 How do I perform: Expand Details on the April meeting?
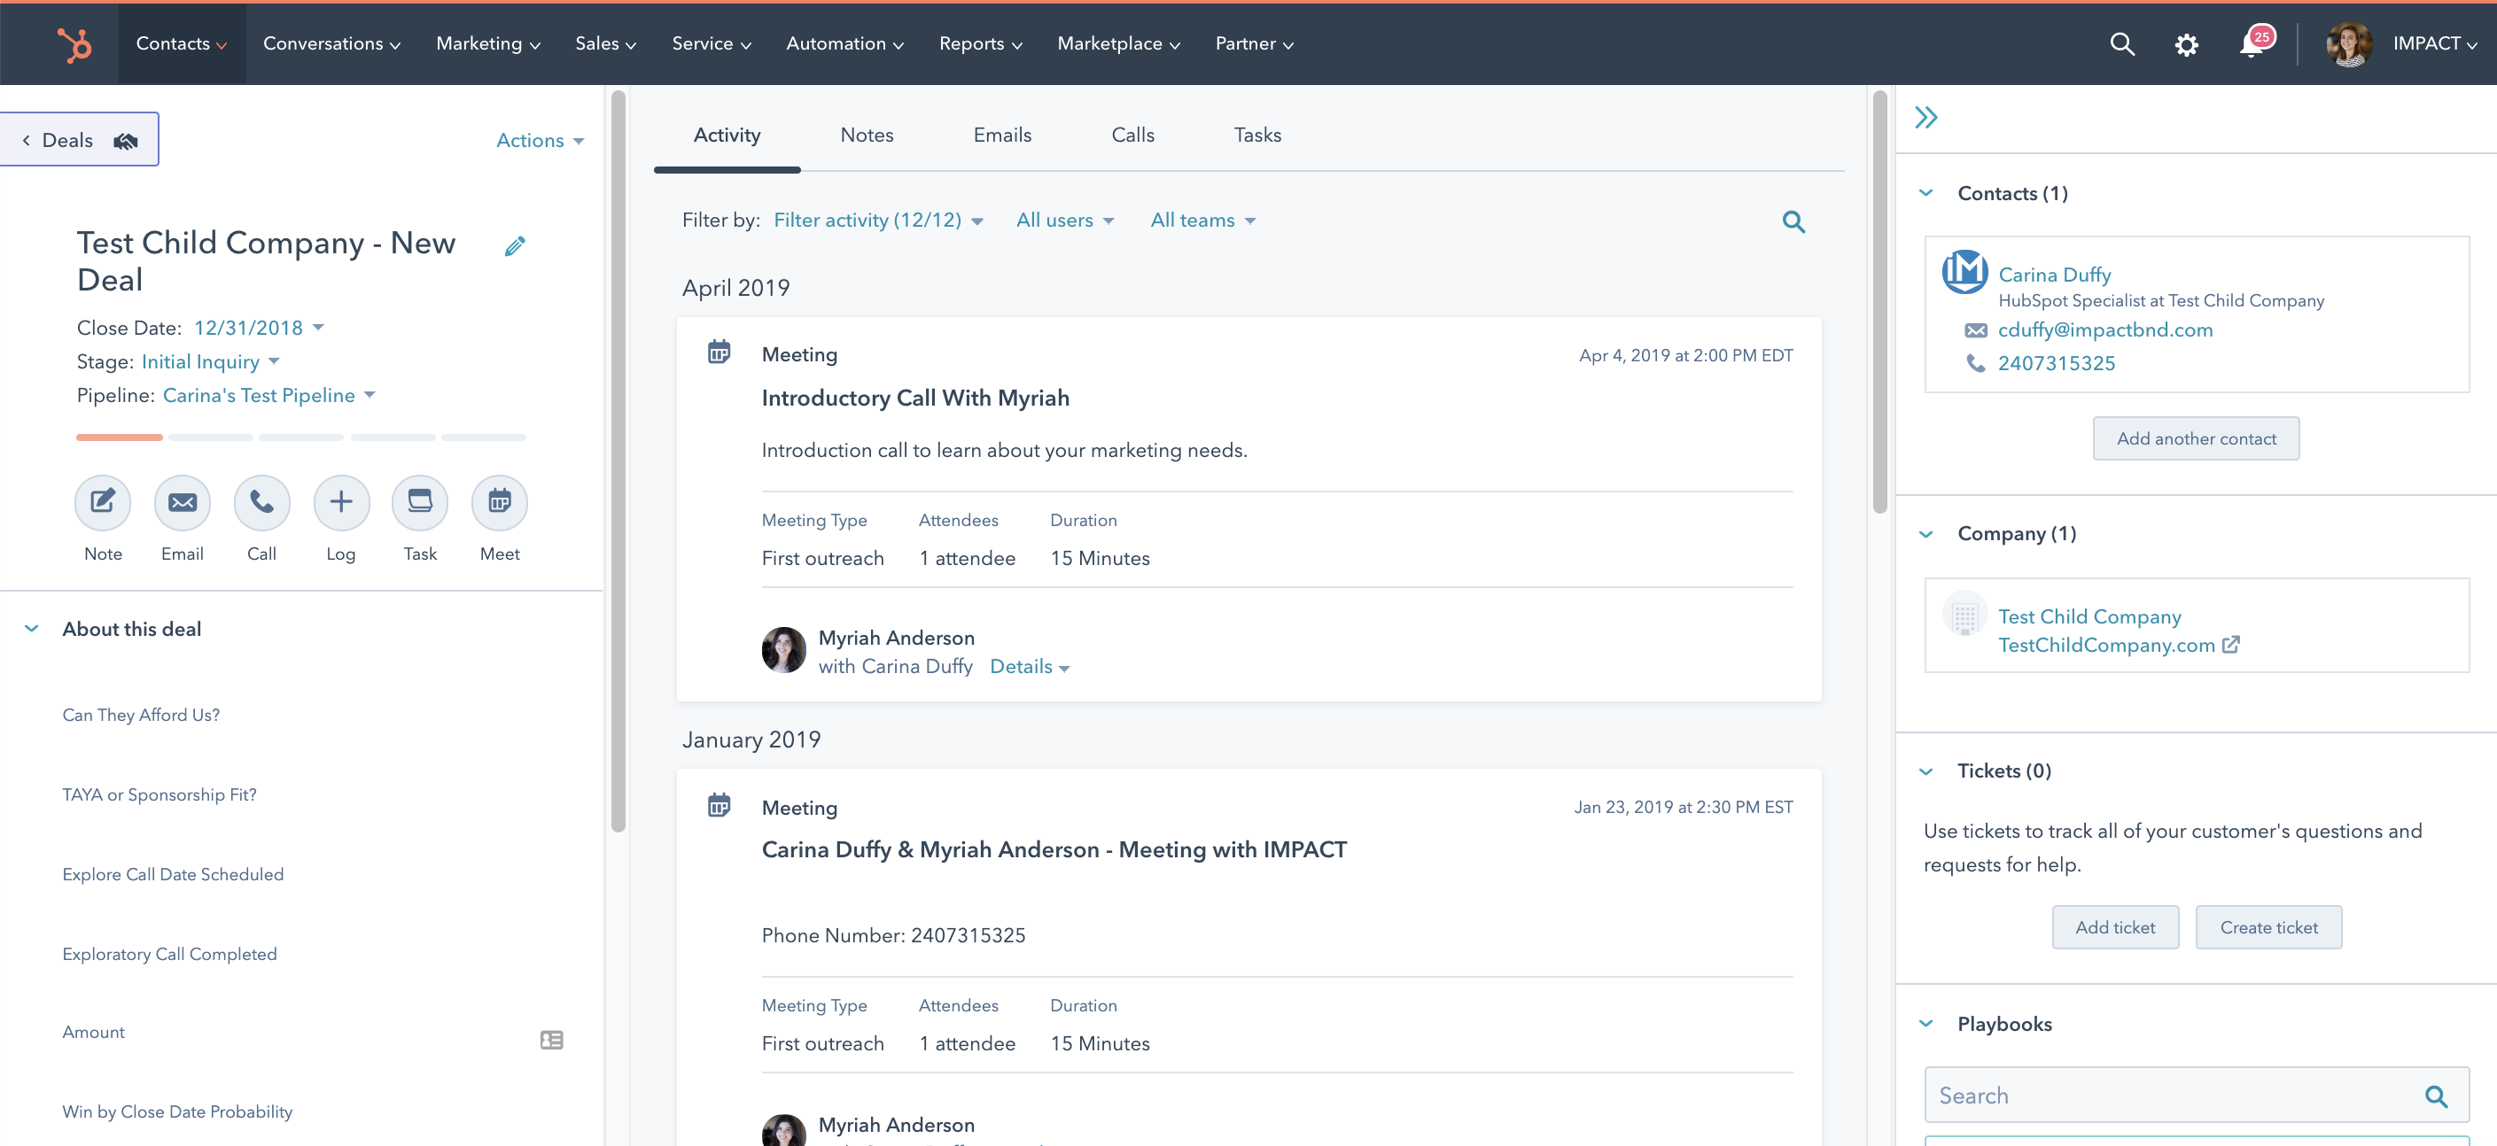(x=1030, y=668)
